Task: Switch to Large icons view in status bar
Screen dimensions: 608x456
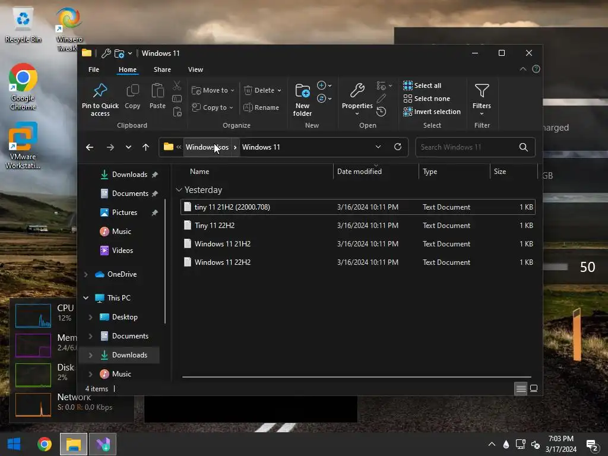Action: (534, 388)
